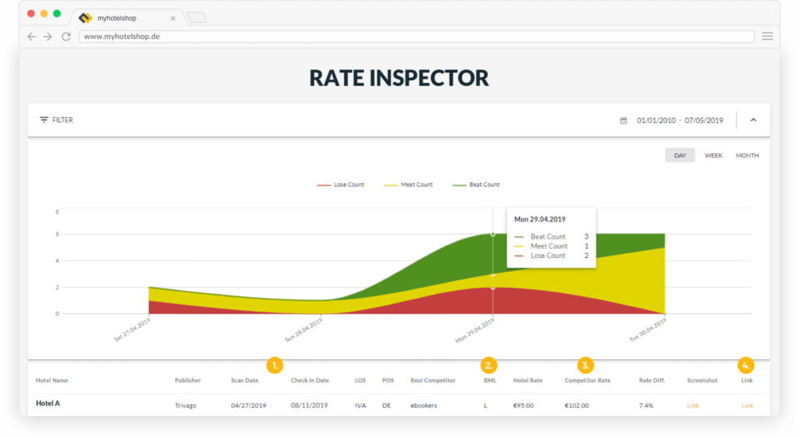This screenshot has width=799, height=438.
Task: Toggle Lose Count legend series
Action: 341,185
